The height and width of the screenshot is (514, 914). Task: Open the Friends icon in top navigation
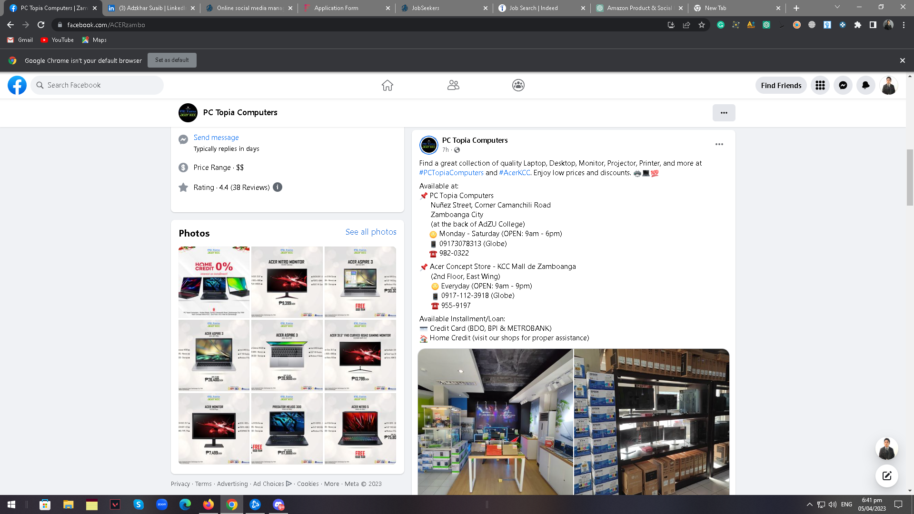point(453,85)
